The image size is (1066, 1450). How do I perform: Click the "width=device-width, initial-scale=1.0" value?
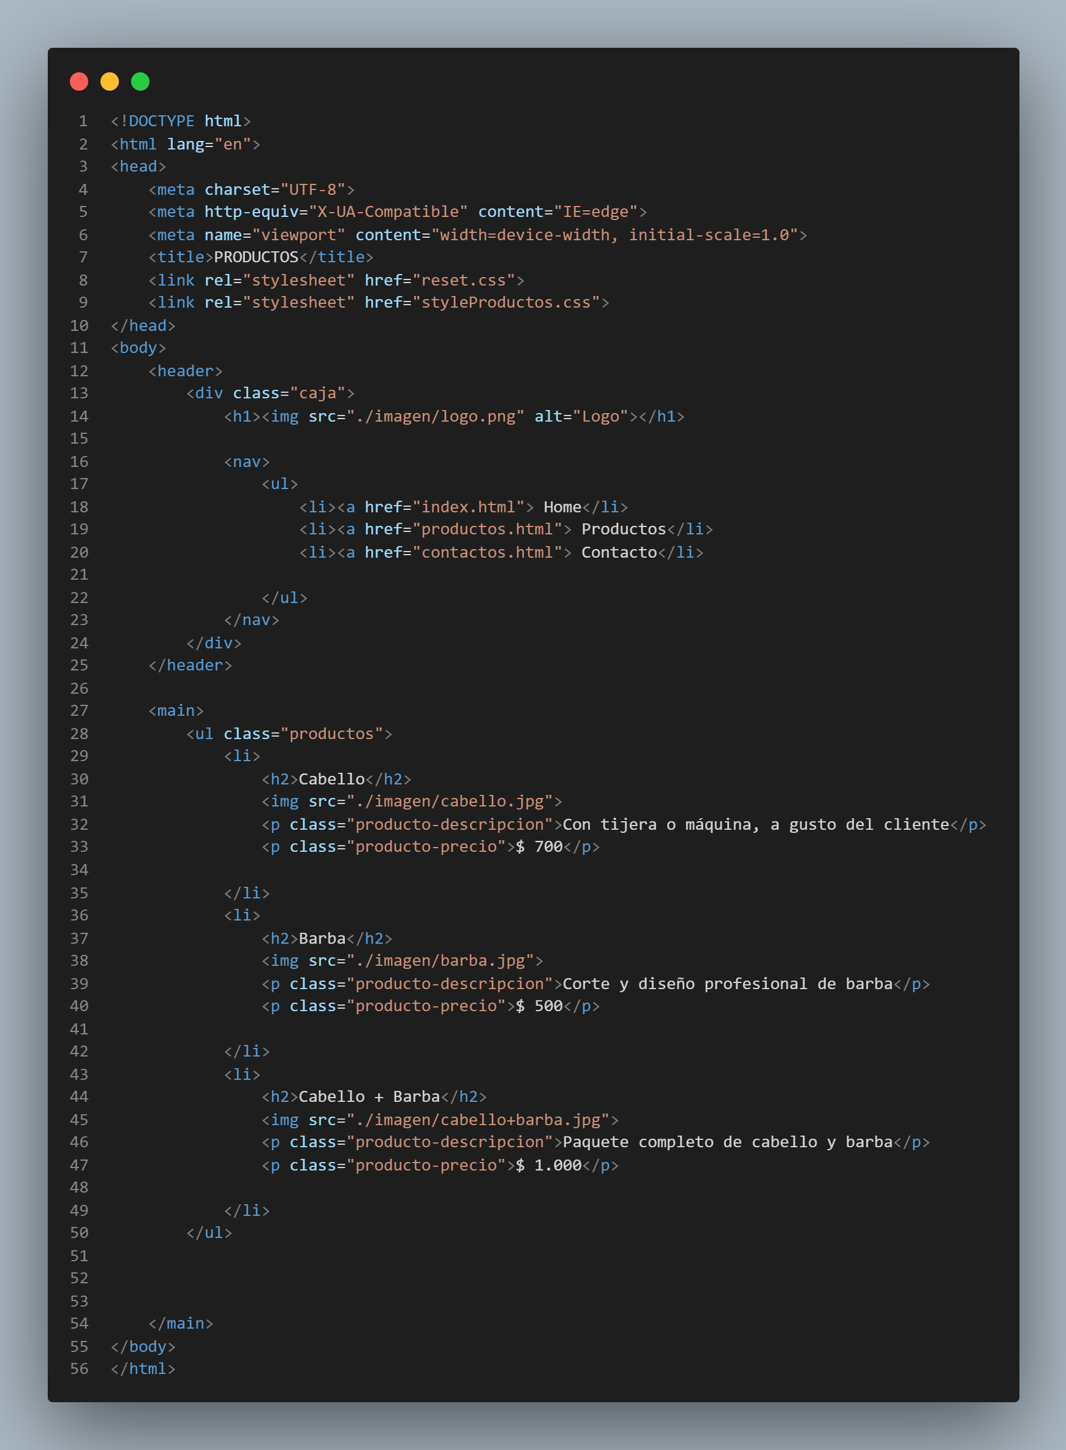(x=615, y=235)
